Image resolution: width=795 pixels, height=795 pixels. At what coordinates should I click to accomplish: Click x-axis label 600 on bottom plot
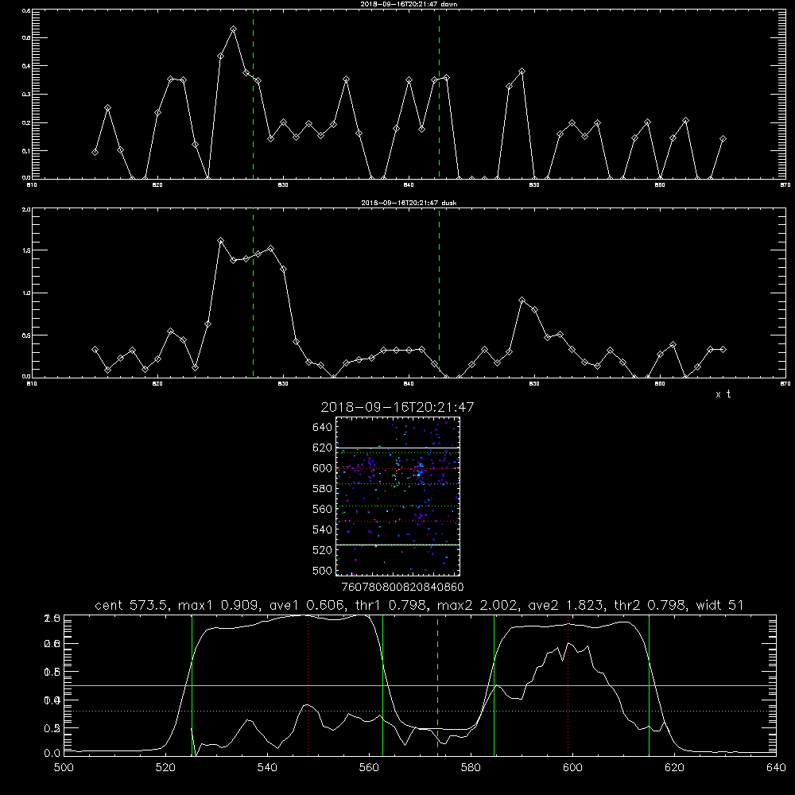[x=573, y=768]
